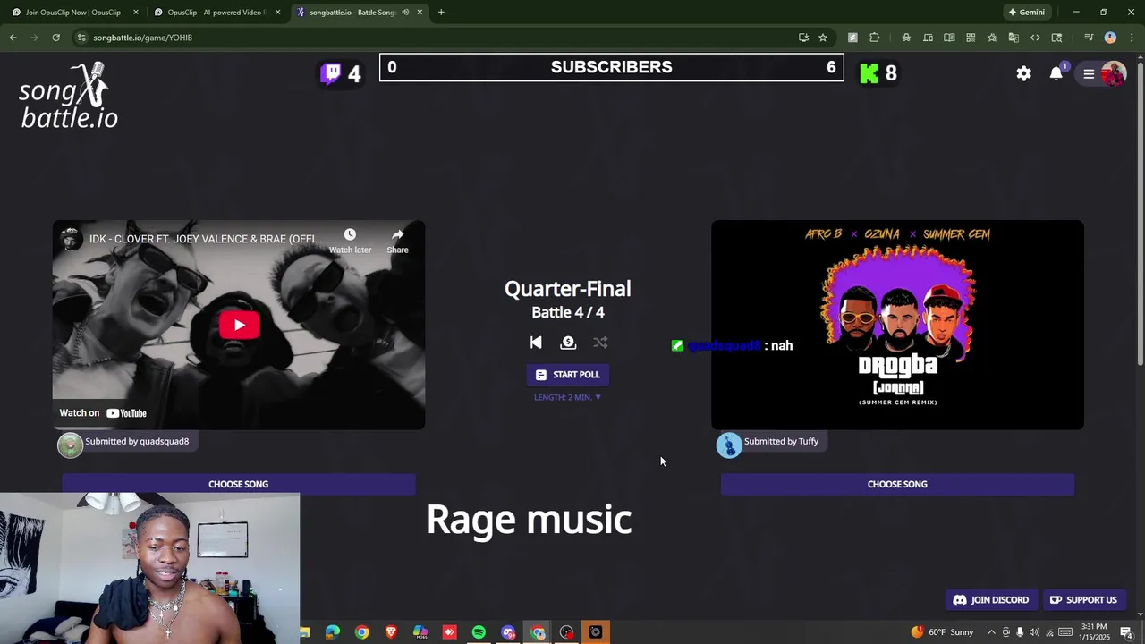Click Tuffy submitter avatar
This screenshot has height=644, width=1145.
click(x=729, y=445)
